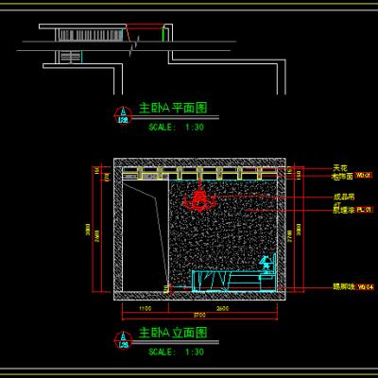
Task: Select the 天花 annotation label
Action: (340, 168)
